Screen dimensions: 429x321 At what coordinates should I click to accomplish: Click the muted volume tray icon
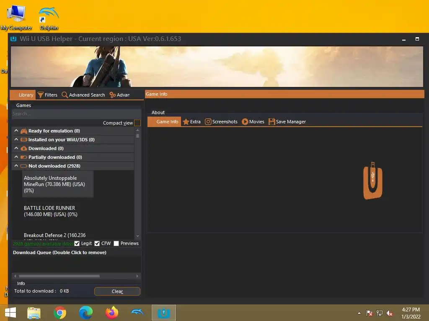(x=389, y=313)
